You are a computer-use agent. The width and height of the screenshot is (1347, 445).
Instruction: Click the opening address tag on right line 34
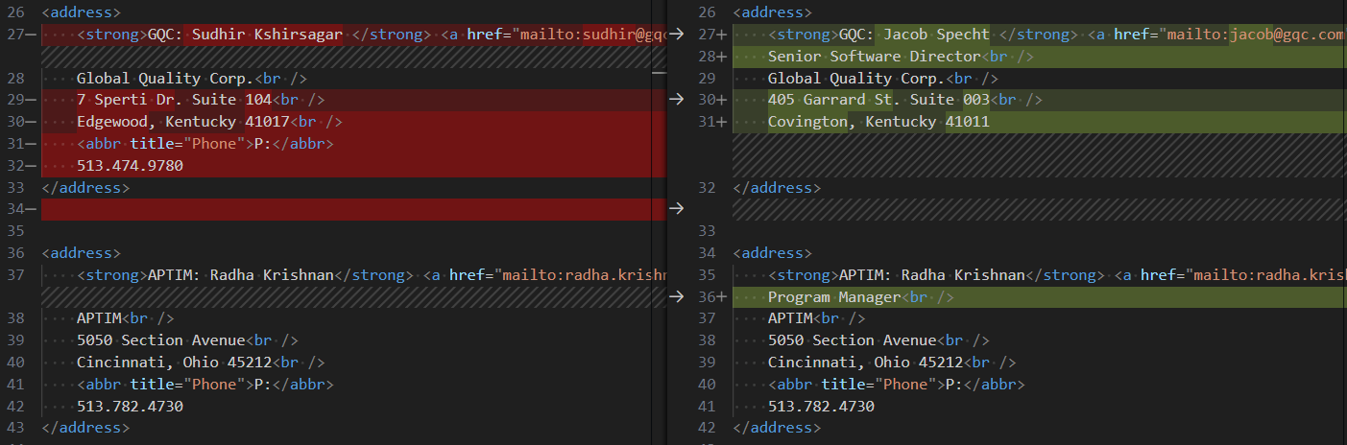coord(773,253)
